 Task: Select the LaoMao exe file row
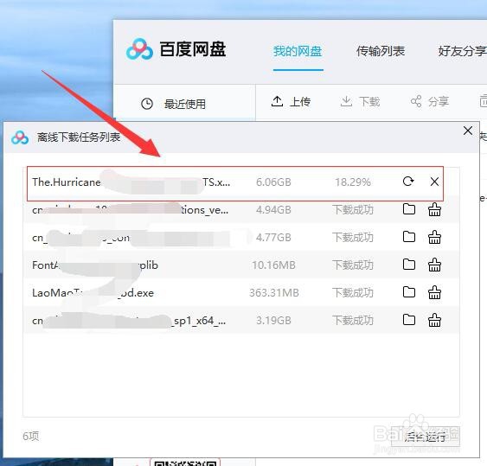[x=242, y=293]
